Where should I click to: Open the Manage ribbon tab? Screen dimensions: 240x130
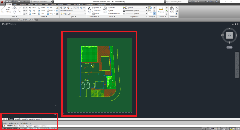[53, 4]
